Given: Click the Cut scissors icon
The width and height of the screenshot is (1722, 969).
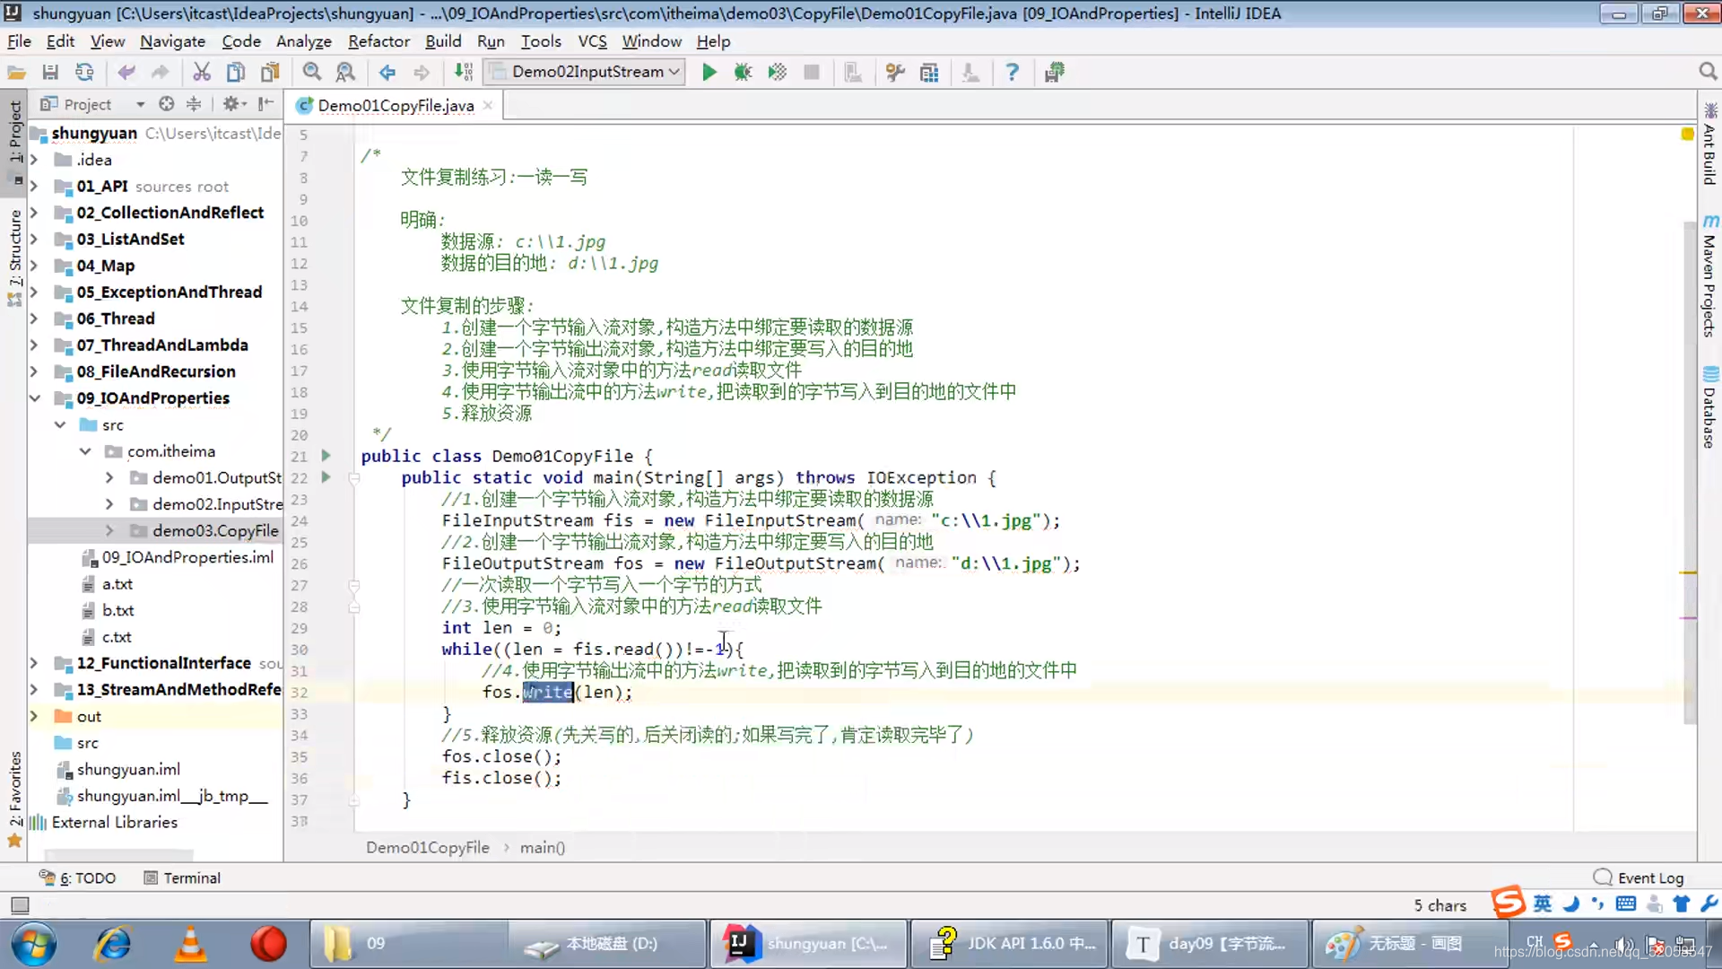Looking at the screenshot, I should pyautogui.click(x=202, y=73).
